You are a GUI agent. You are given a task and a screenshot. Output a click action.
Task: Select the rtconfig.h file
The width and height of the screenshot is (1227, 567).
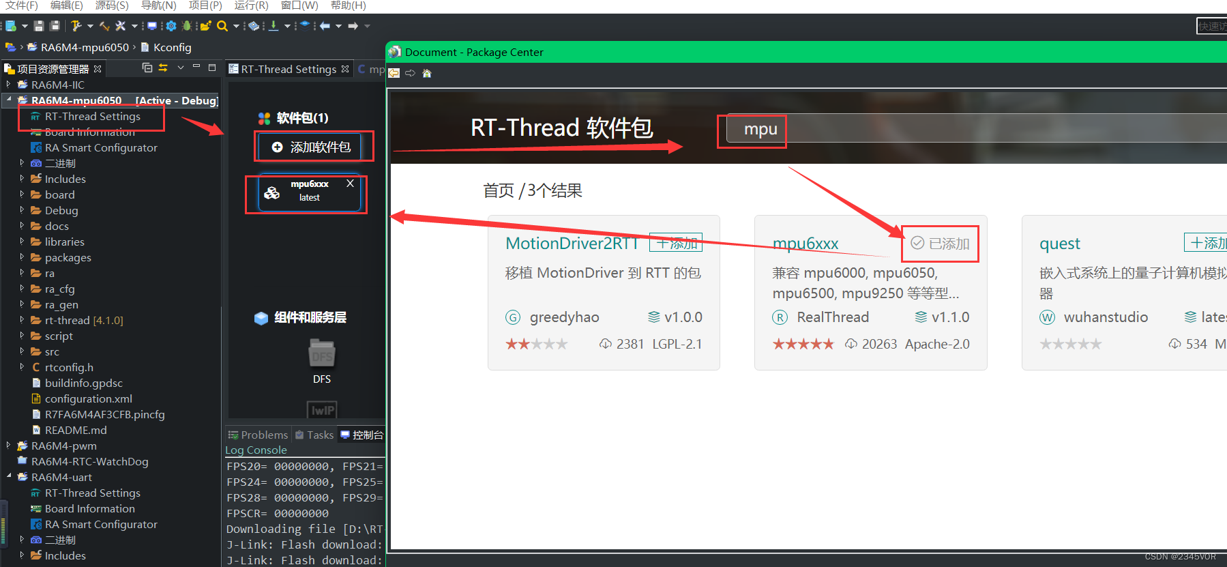point(69,367)
